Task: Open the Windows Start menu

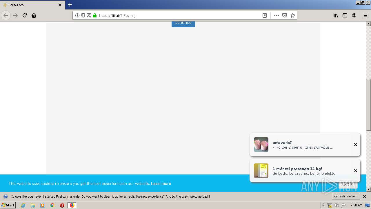Action: [x=8, y=205]
